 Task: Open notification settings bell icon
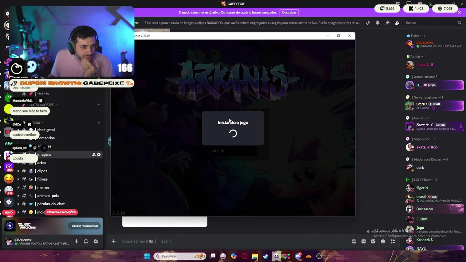(x=378, y=23)
